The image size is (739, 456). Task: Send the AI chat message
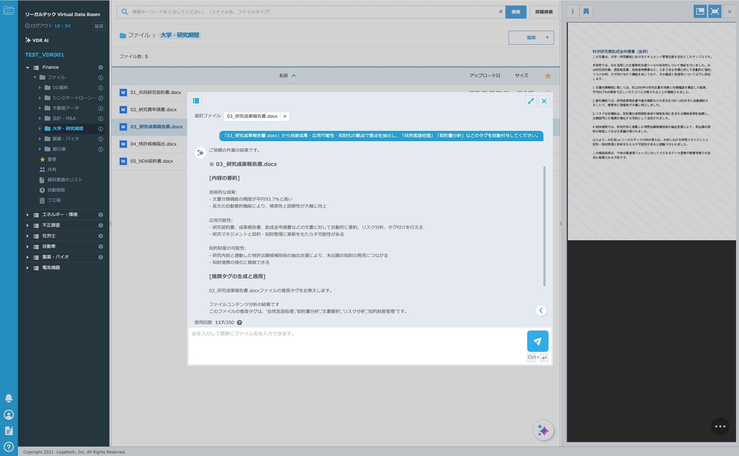(x=537, y=341)
